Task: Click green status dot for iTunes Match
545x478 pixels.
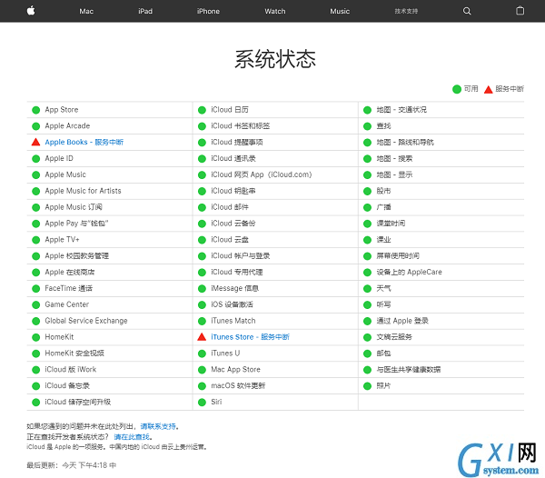Action: (x=202, y=321)
